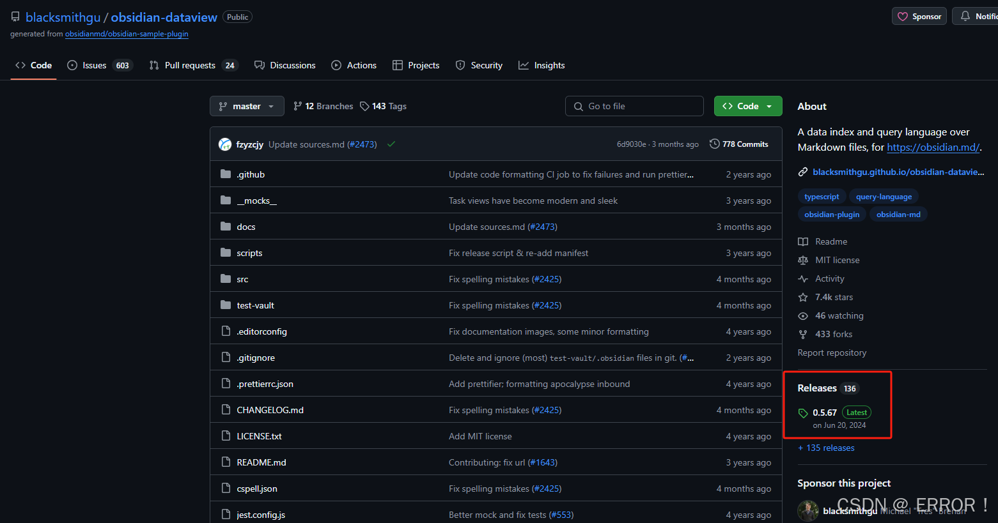
Task: Click the fzyzcjy avatar icon
Action: 225,144
